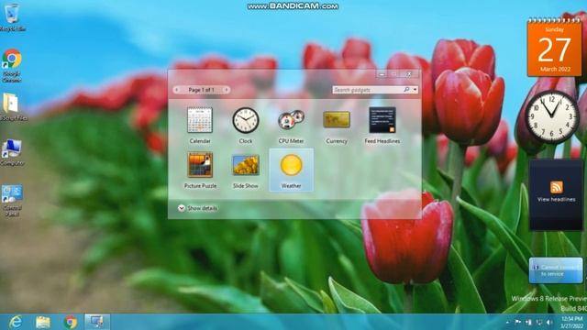Screen dimensions: 587x330
Task: Choose the Picture Puzzle gadget
Action: coord(200,170)
